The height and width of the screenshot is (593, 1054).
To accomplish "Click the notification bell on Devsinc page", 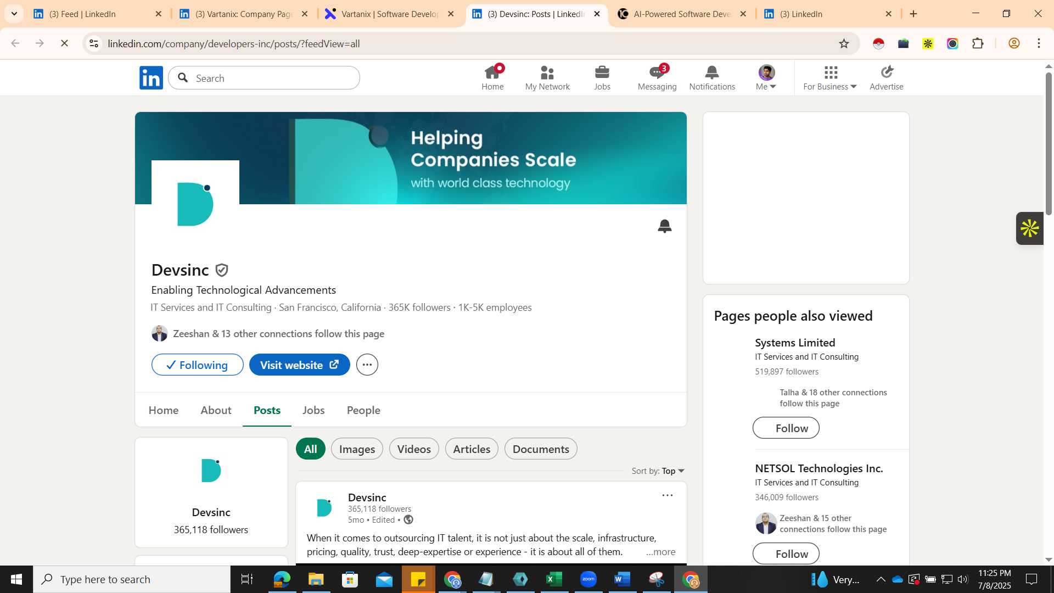I will pos(665,226).
